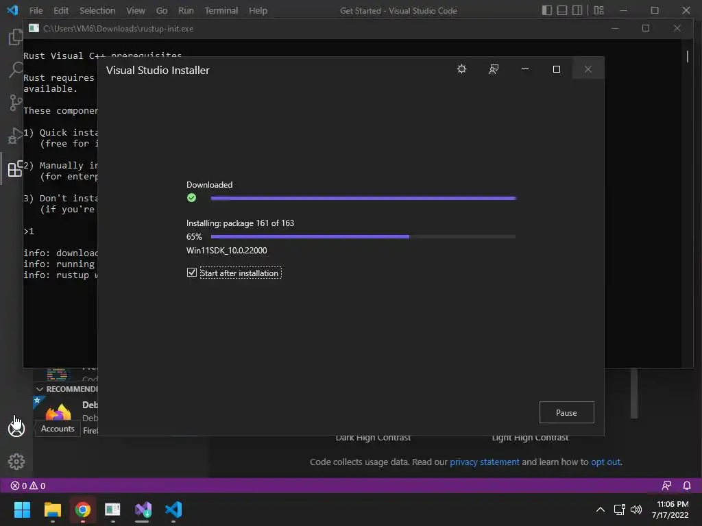The image size is (702, 526).
Task: Open Run and Debug view icon
Action: click(x=16, y=136)
